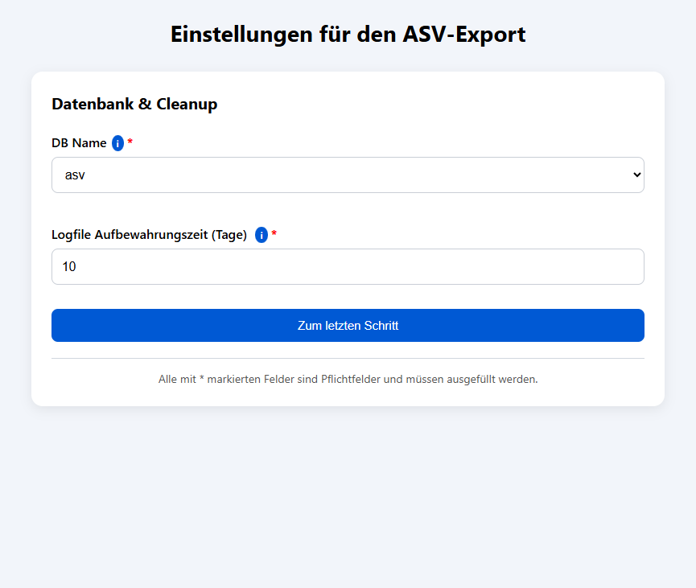Select the blue info circle above the dropdown
696x588 pixels.
[118, 143]
